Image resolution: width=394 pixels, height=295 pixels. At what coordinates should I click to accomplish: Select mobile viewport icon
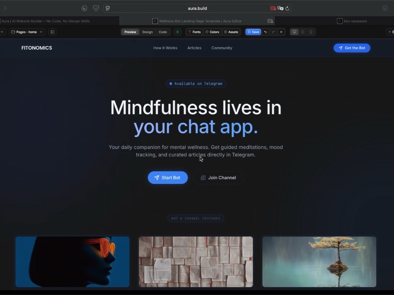(x=311, y=32)
